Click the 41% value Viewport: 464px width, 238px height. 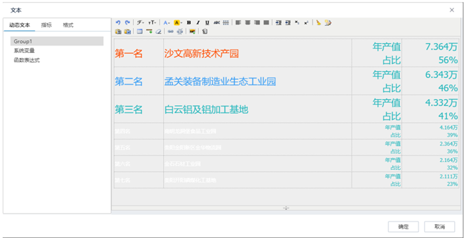click(x=448, y=116)
